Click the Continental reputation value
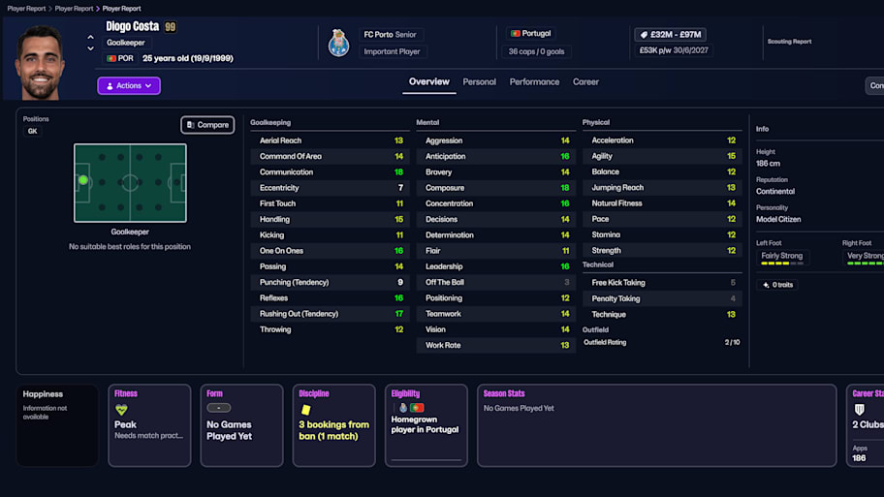 pos(775,192)
